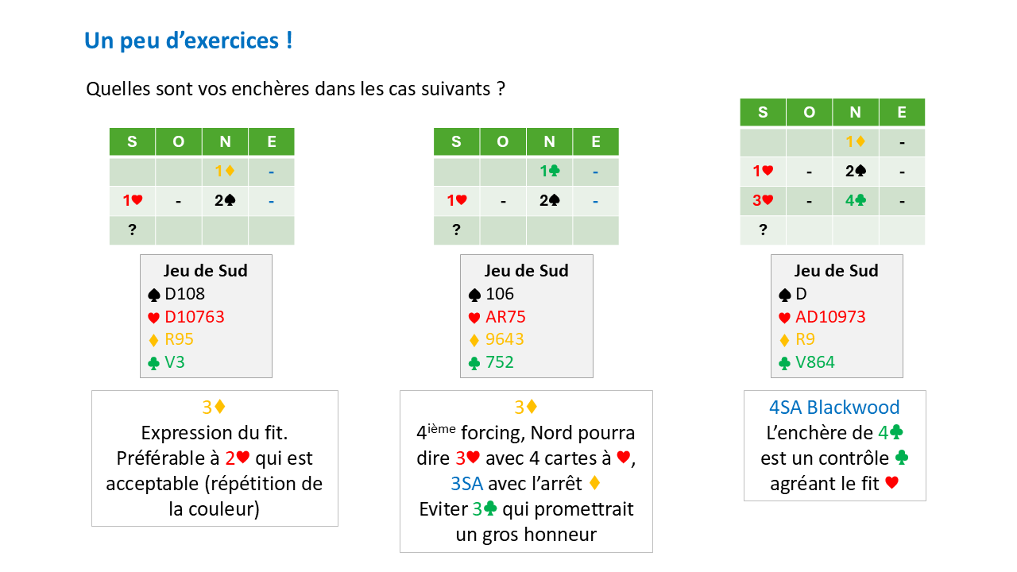Select the R95 diamonds holding

(x=180, y=340)
